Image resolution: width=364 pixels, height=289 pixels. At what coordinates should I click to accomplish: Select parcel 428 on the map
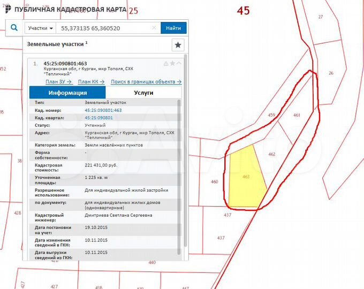coord(18,213)
